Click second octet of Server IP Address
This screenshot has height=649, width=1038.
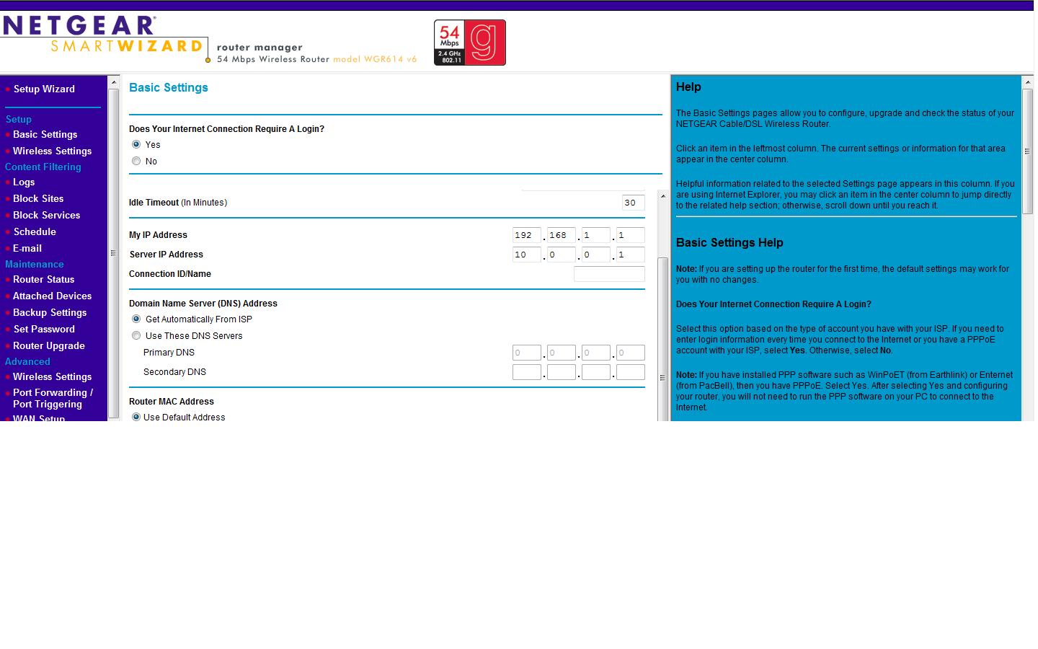(x=562, y=255)
